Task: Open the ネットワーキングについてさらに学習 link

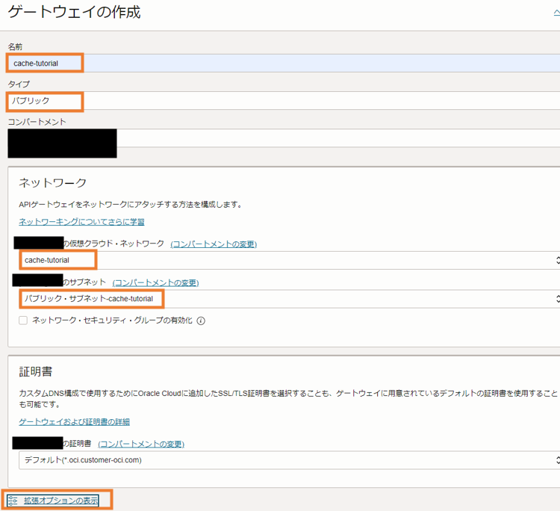Action: coord(81,222)
